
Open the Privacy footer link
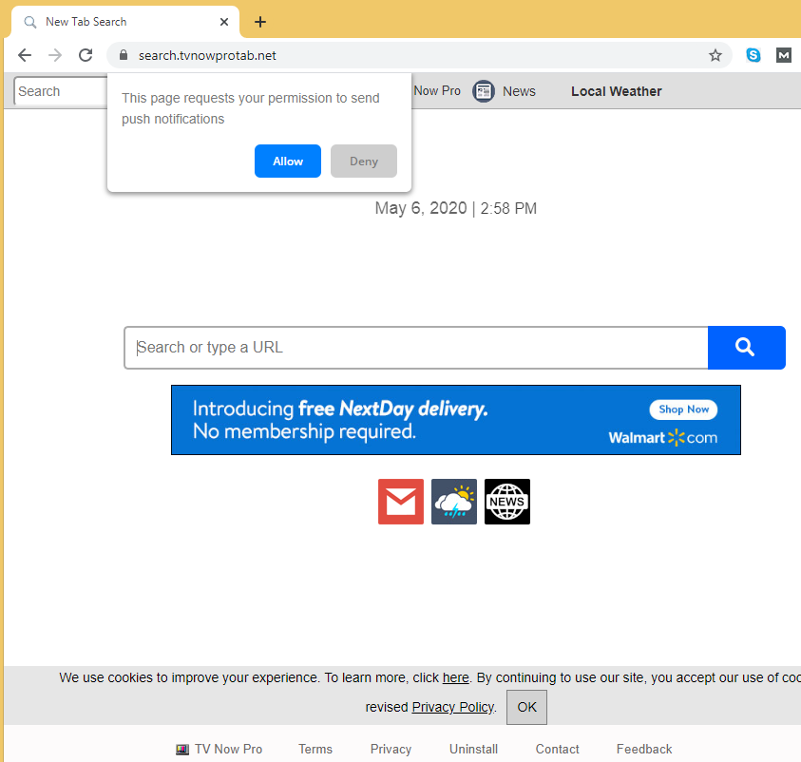click(391, 750)
